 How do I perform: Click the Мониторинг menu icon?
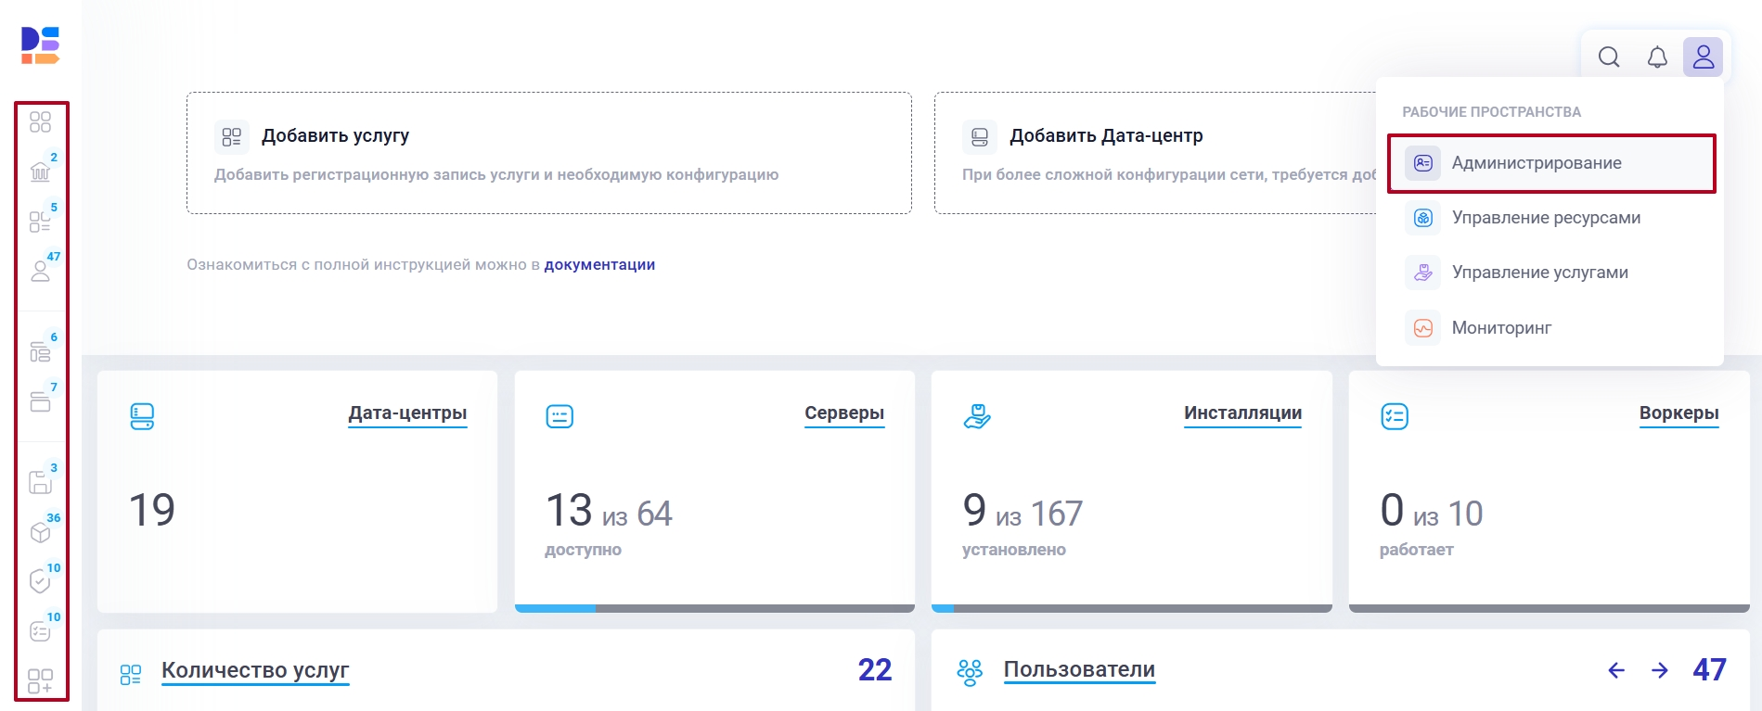(1423, 328)
